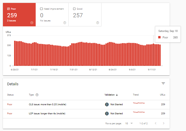Open help icon in Need improvement card
The width and height of the screenshot is (186, 131).
[x=65, y=23]
